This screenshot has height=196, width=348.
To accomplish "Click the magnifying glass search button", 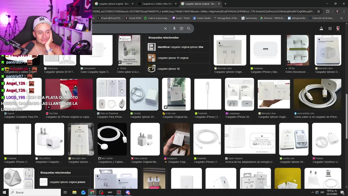I will pyautogui.click(x=189, y=28).
